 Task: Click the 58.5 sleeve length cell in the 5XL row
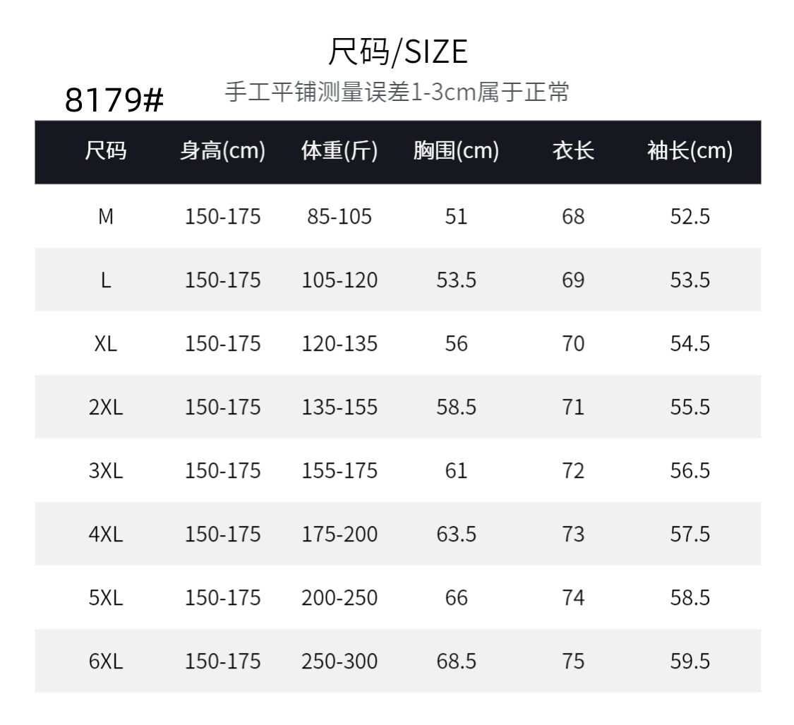[690, 598]
